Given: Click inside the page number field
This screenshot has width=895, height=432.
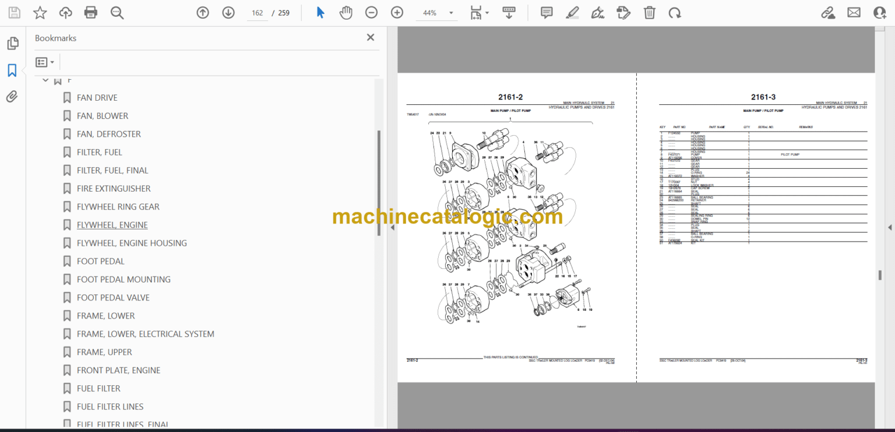Looking at the screenshot, I should [257, 12].
